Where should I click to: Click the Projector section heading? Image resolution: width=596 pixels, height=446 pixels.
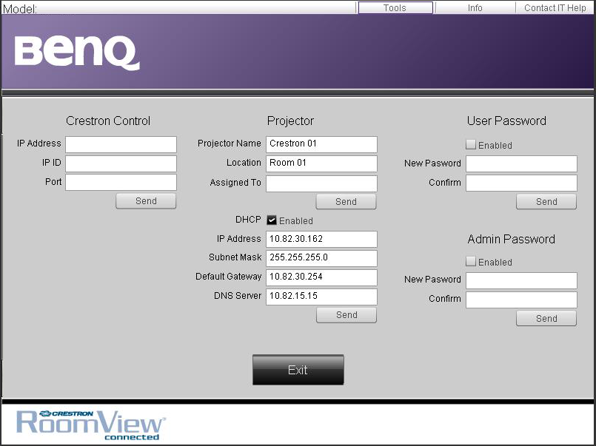click(x=290, y=121)
